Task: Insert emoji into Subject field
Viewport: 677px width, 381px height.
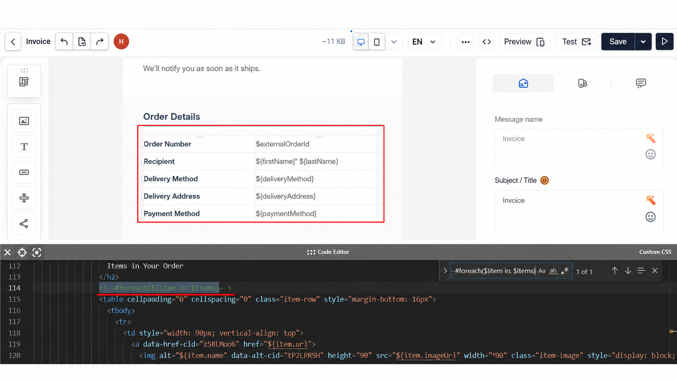Action: (x=650, y=217)
